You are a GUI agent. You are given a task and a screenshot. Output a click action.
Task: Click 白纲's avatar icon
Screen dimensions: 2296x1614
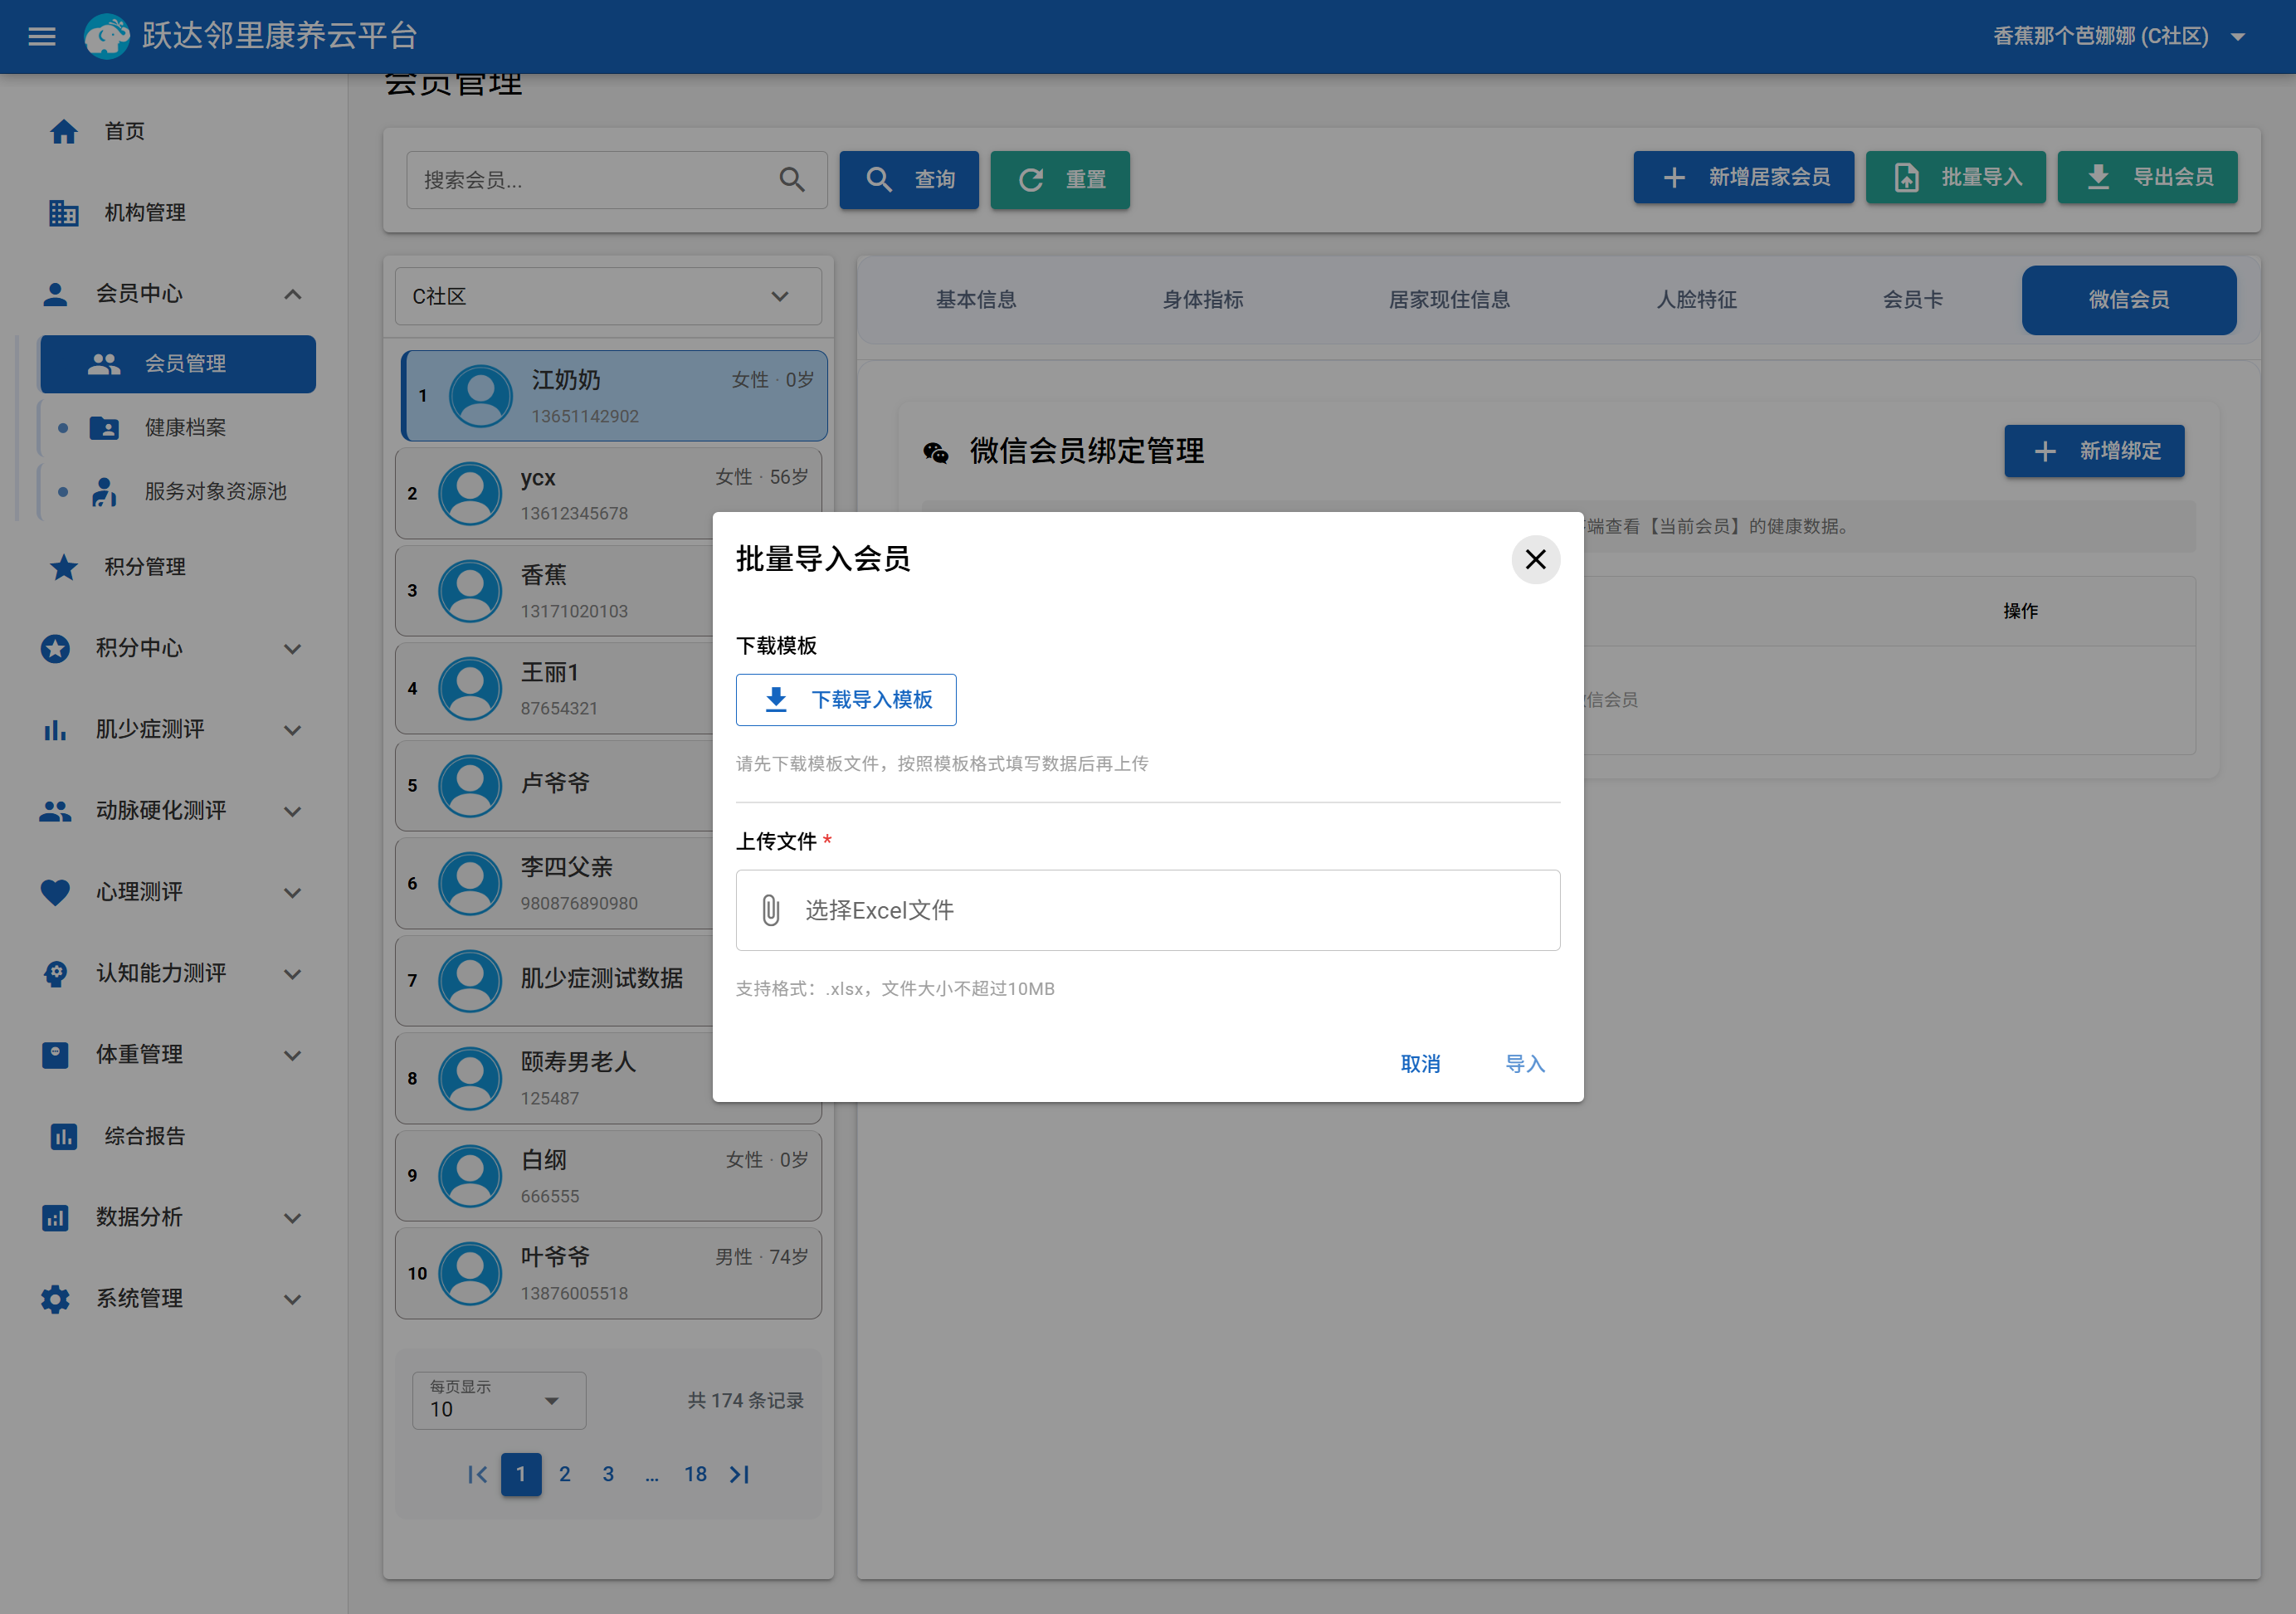coord(470,1176)
